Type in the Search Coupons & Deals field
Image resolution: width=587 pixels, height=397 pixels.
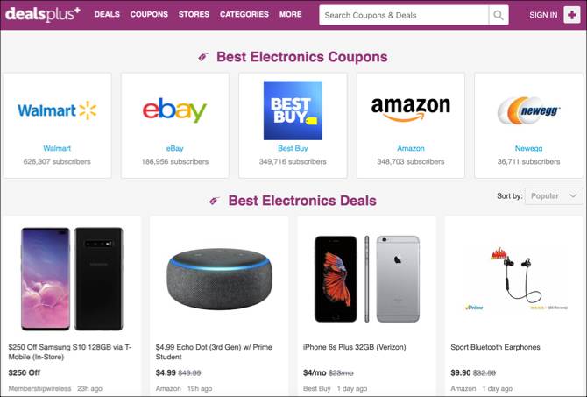click(x=402, y=15)
